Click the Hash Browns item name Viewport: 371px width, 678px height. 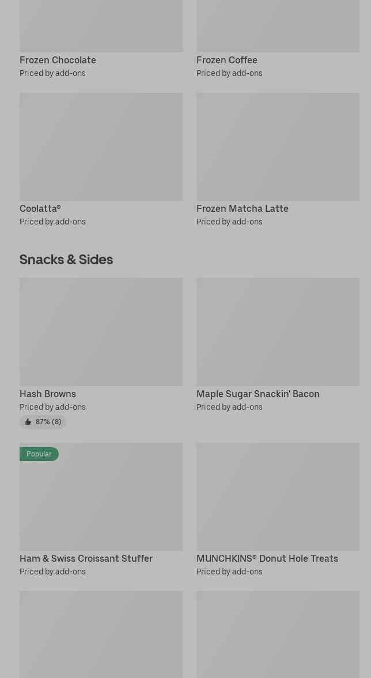point(48,394)
